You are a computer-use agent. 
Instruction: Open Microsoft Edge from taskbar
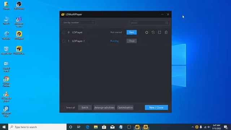coord(87,127)
